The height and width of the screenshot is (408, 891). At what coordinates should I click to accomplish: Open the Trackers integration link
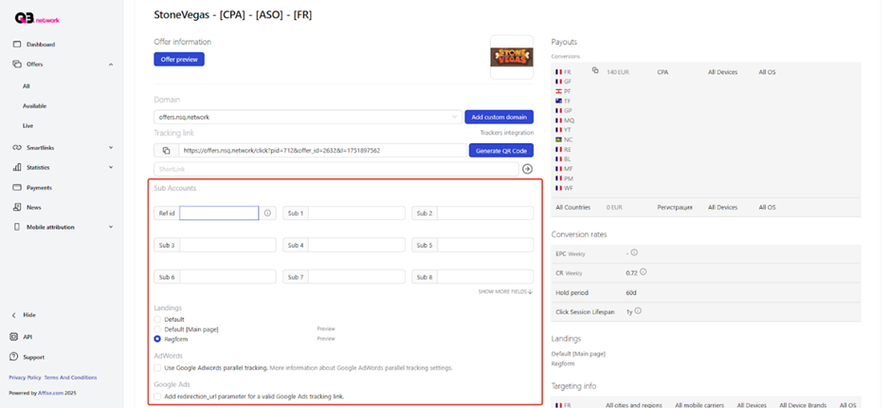point(507,133)
